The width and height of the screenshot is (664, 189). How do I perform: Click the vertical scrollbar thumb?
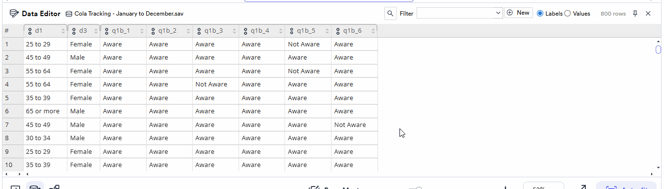coord(658,49)
